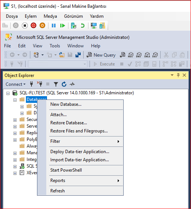
Task: Open the New Project dropdown arrow
Action: point(43,55)
